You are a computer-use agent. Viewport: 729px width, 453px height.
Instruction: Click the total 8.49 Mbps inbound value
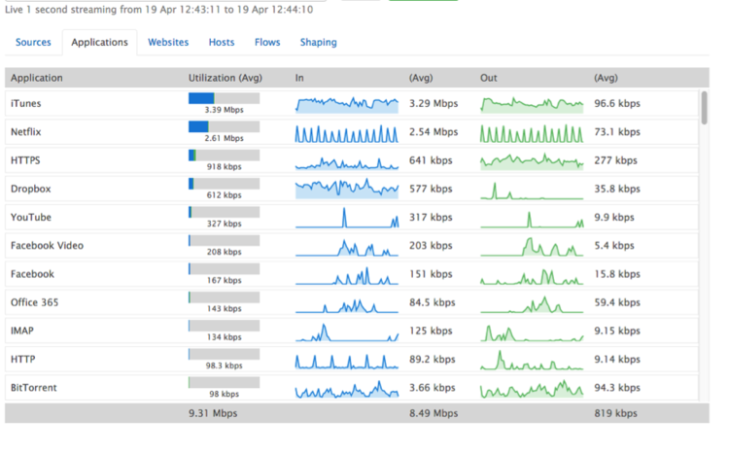[x=434, y=413]
